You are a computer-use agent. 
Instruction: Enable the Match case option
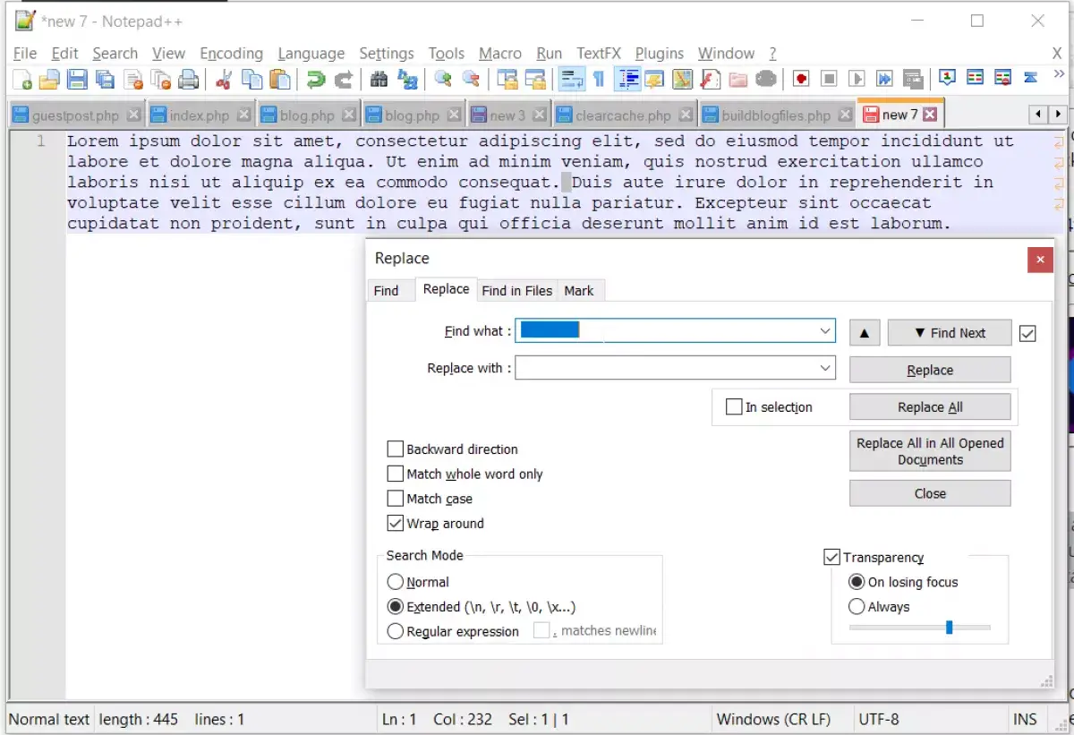[395, 499]
